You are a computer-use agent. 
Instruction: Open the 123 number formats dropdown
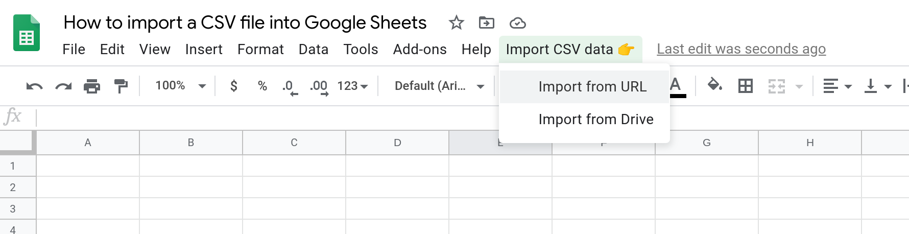tap(353, 86)
